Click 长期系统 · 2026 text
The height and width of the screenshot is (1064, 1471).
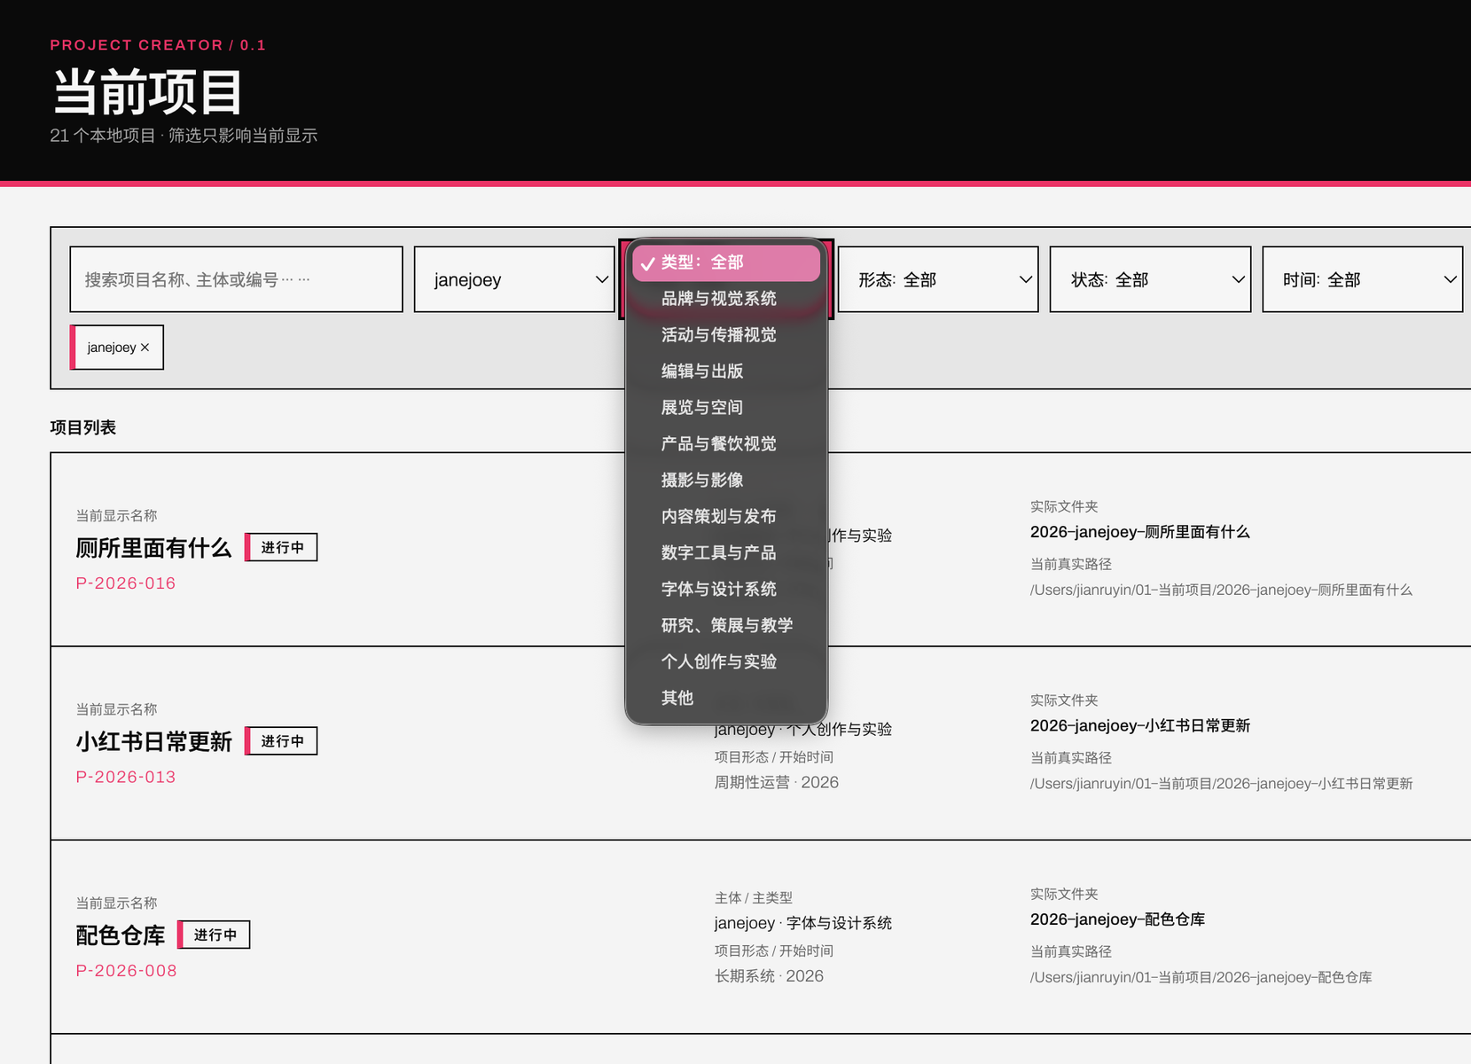coord(769,976)
